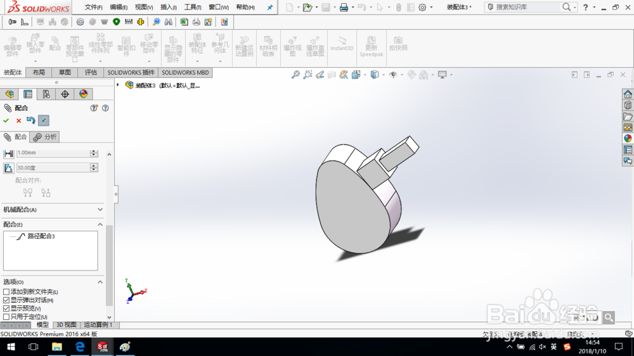Click the distance mate icon
The height and width of the screenshot is (356, 634).
(8, 153)
